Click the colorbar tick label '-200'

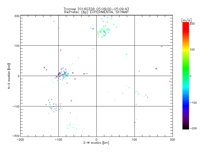(x=193, y=128)
